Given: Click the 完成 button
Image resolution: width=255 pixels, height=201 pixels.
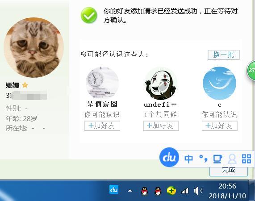Looking at the screenshot, I should pos(229,171).
